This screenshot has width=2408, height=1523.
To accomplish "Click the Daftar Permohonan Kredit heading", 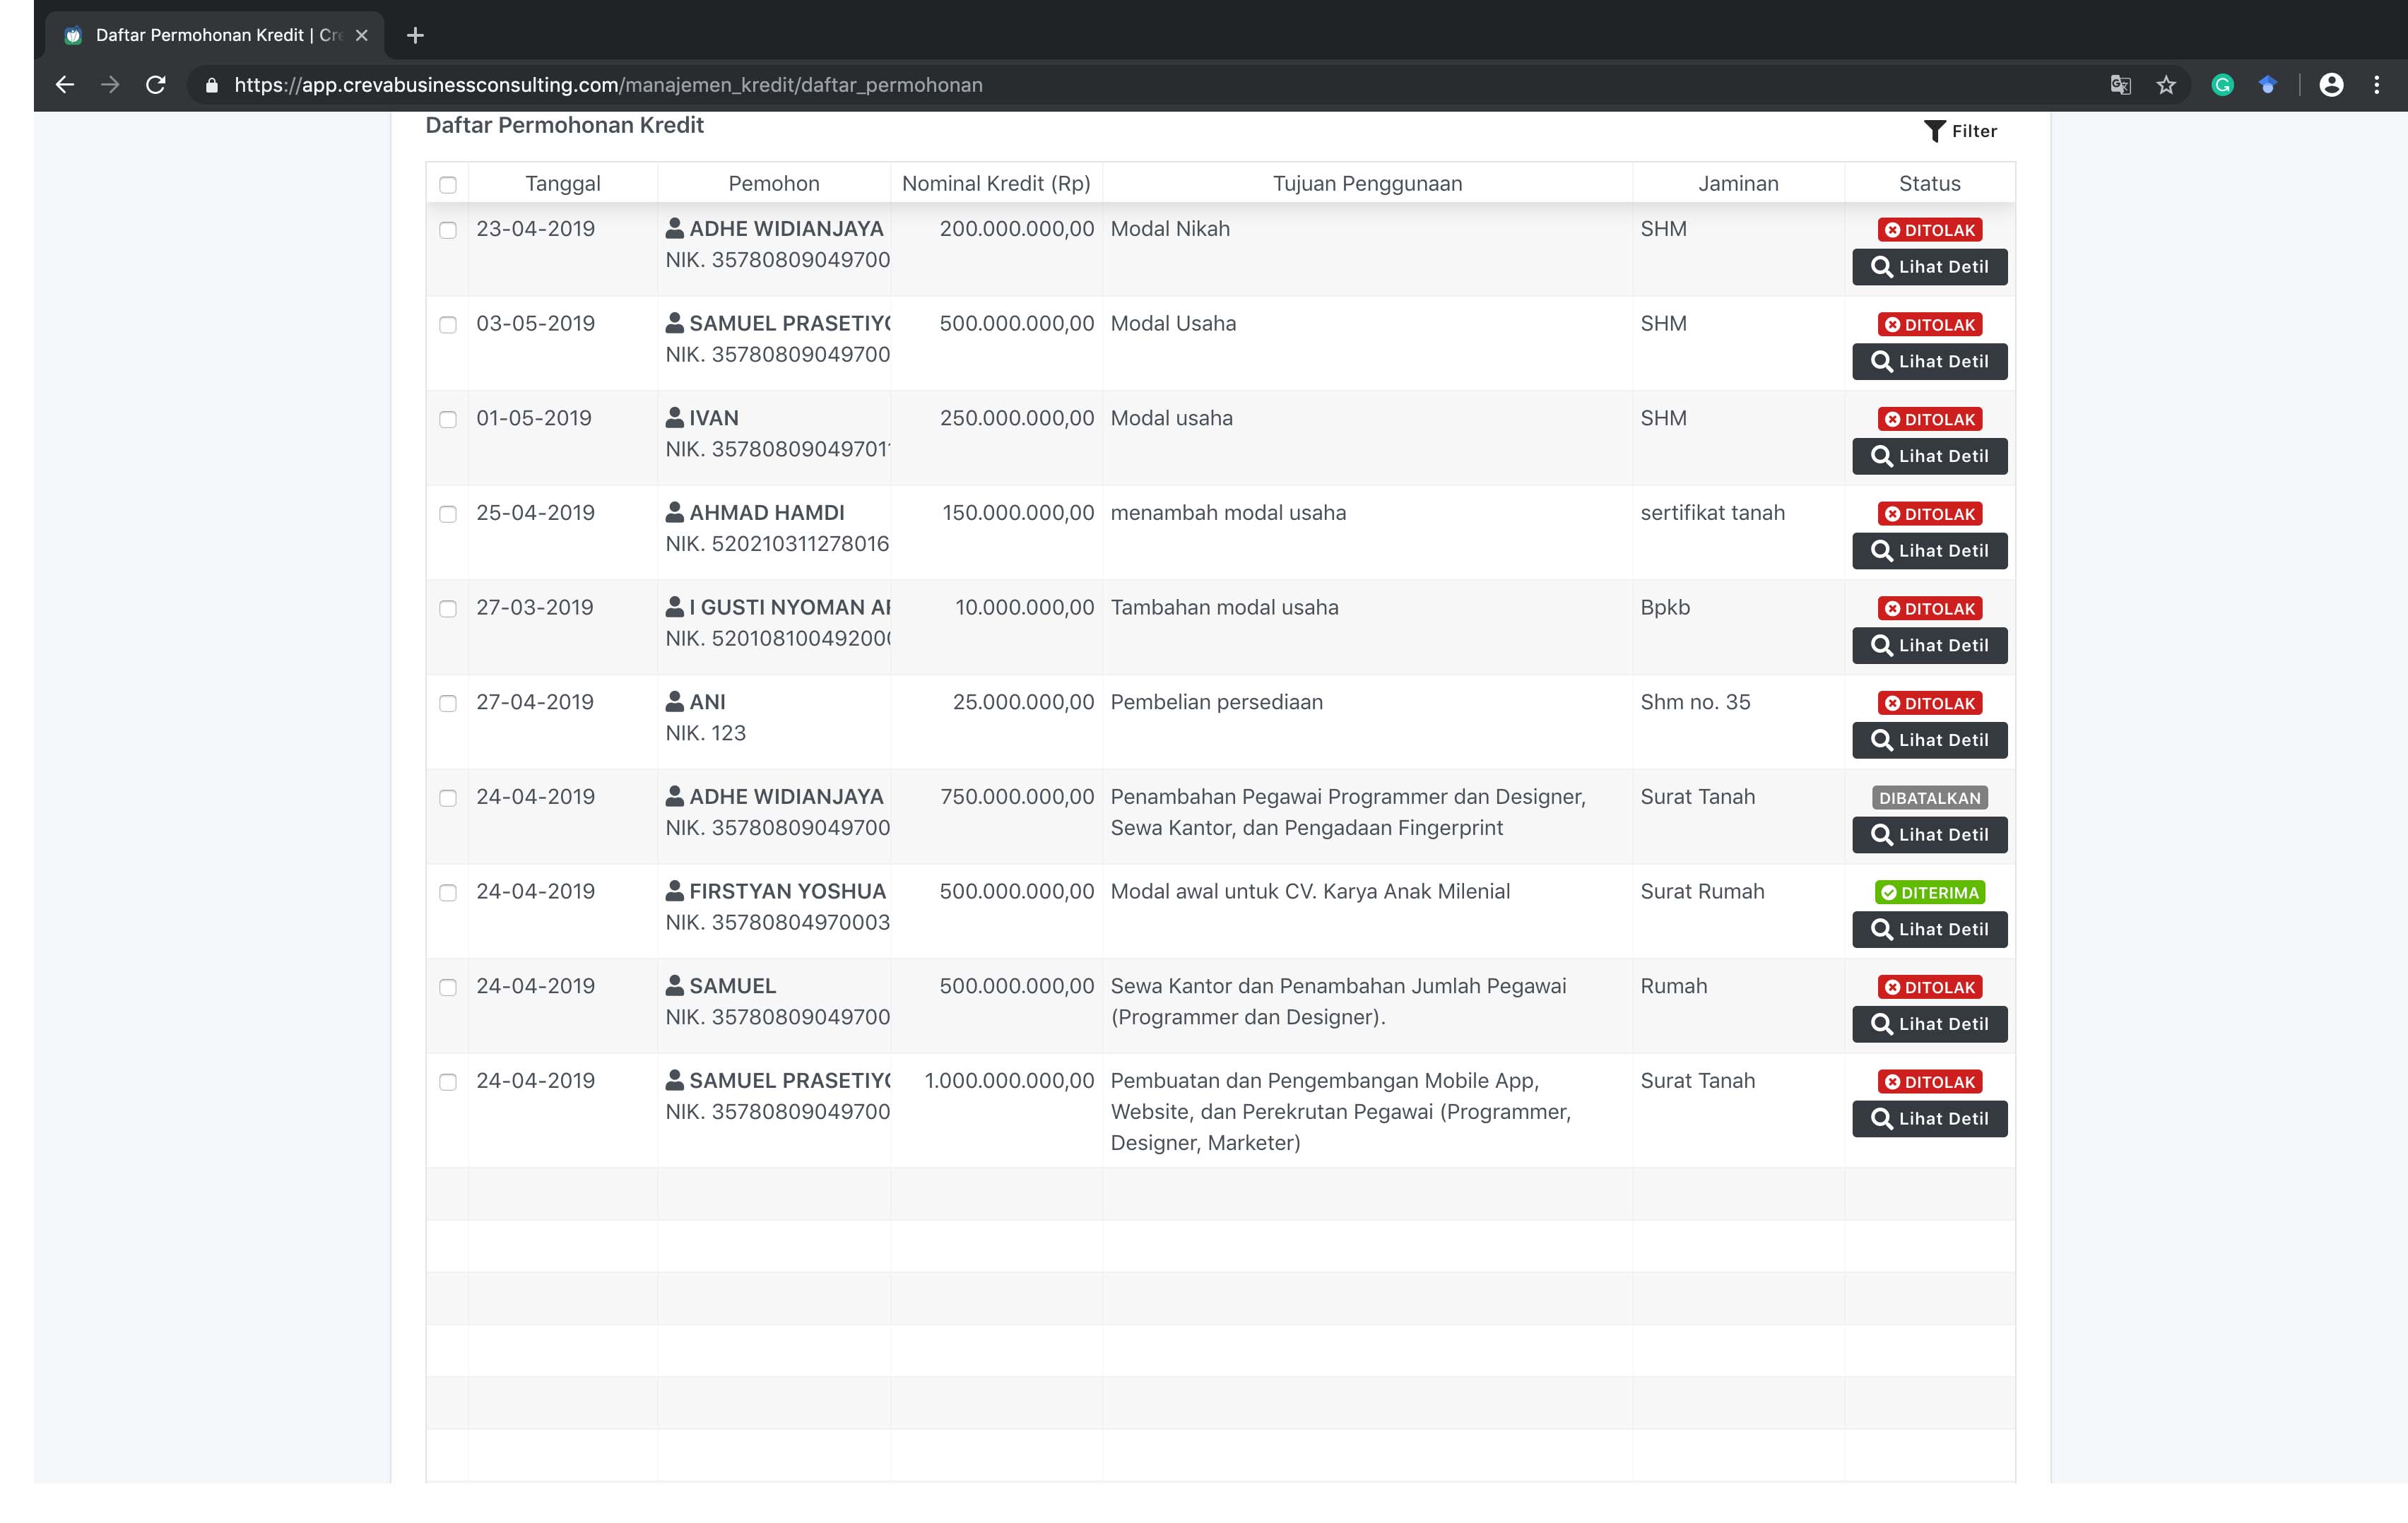I will (x=564, y=125).
